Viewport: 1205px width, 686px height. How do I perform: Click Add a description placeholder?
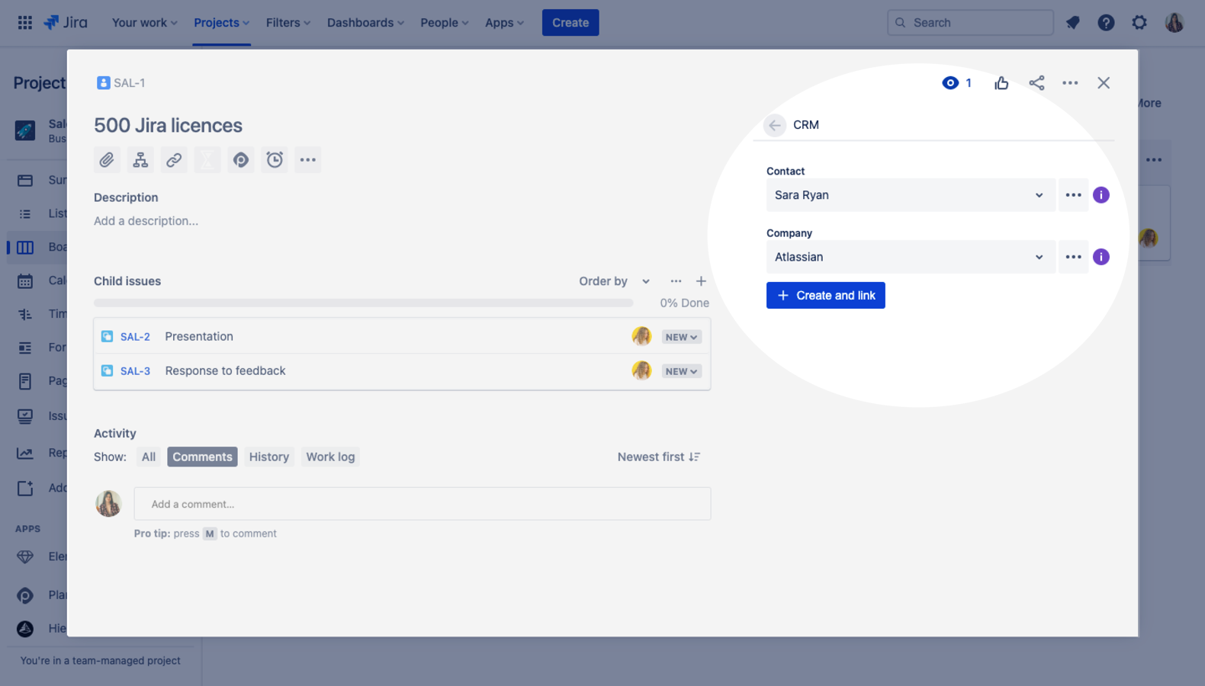click(146, 221)
